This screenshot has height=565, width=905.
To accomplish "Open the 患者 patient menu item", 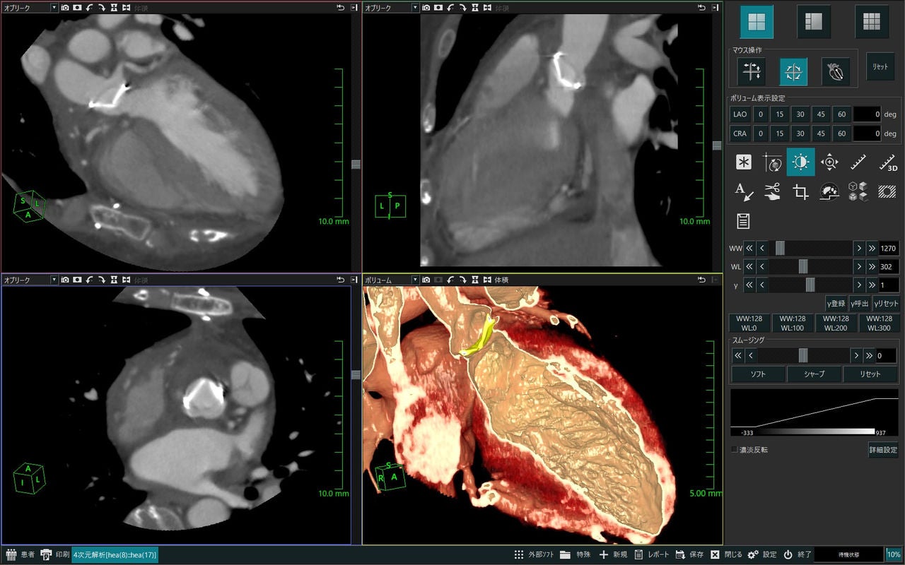I will click(x=21, y=554).
